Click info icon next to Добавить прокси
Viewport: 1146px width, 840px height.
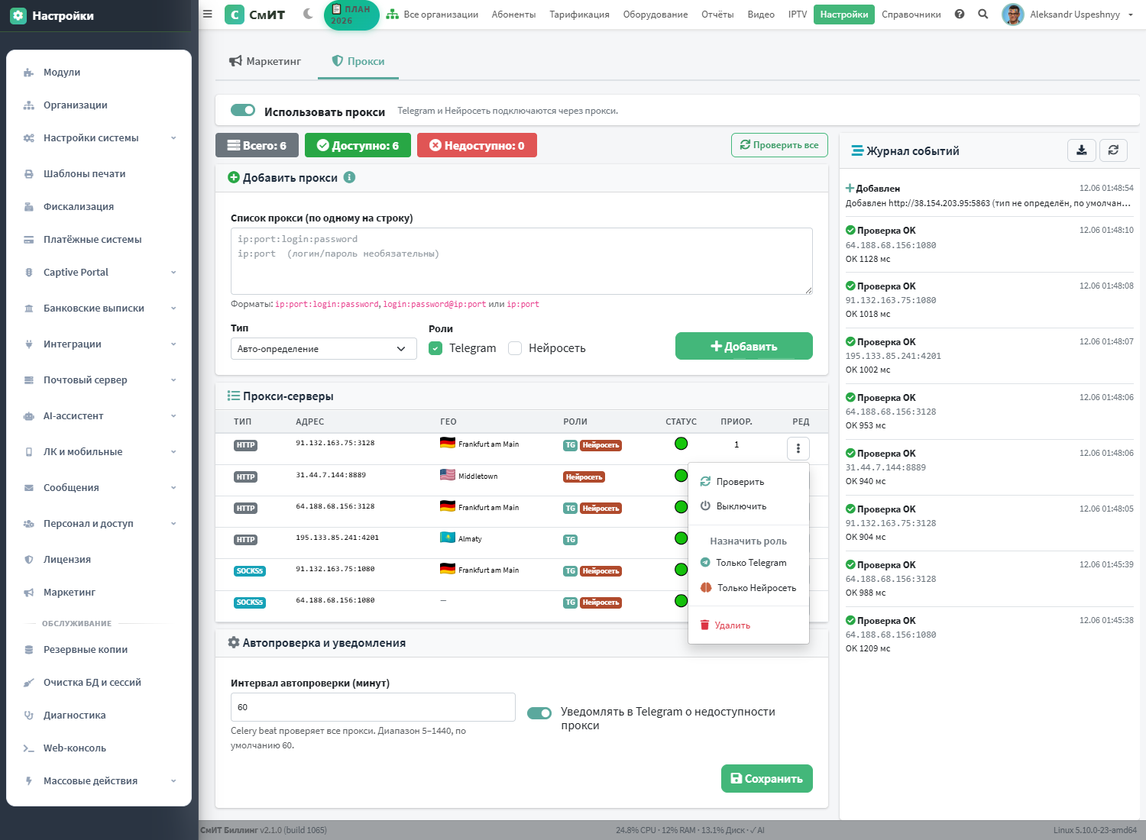[x=349, y=177]
